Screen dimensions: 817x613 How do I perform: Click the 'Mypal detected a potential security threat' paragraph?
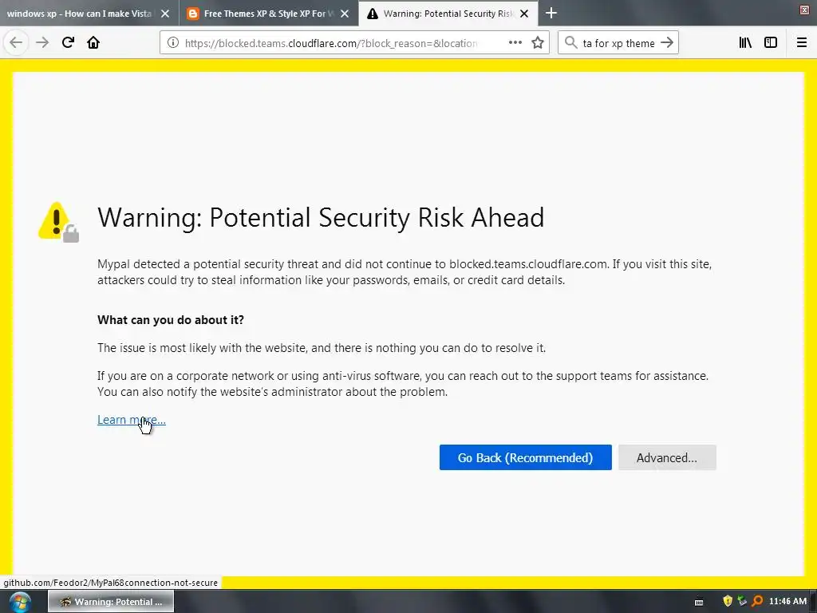(x=405, y=271)
